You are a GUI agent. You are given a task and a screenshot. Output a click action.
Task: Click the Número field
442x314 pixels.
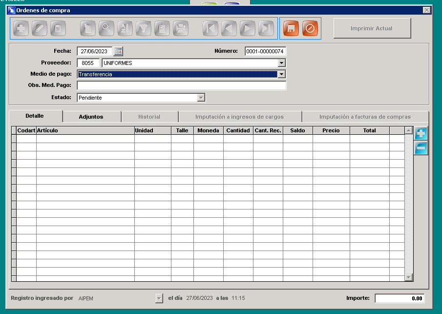(265, 51)
